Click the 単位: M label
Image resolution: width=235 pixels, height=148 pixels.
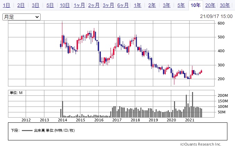pyautogui.click(x=16, y=93)
